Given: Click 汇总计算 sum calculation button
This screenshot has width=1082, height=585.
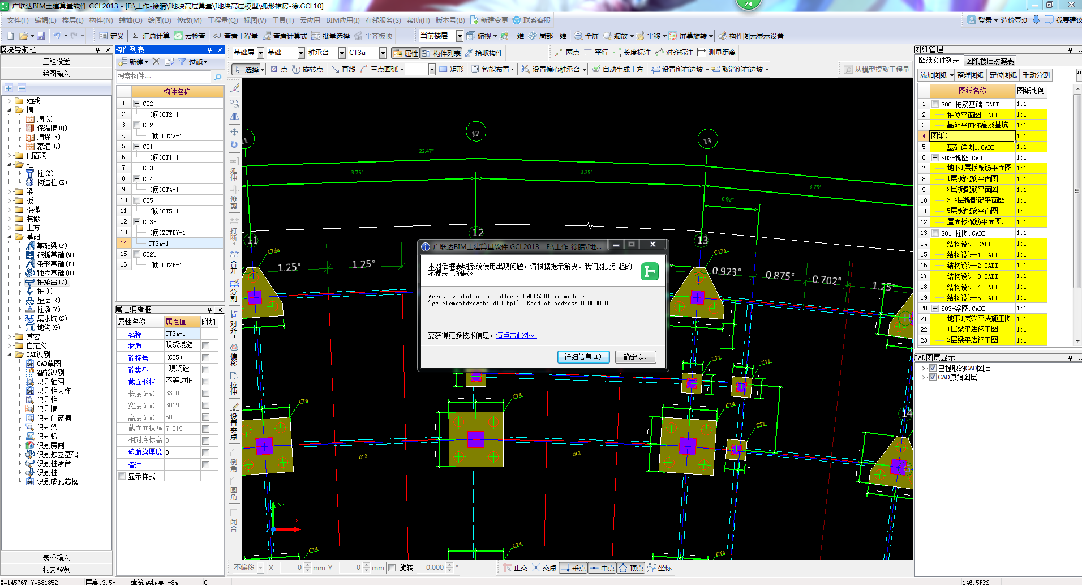Looking at the screenshot, I should click(151, 36).
